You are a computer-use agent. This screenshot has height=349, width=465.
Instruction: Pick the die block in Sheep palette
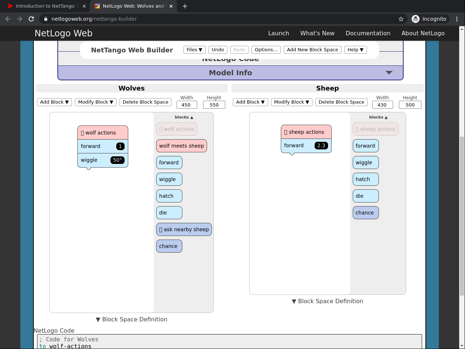click(366, 196)
